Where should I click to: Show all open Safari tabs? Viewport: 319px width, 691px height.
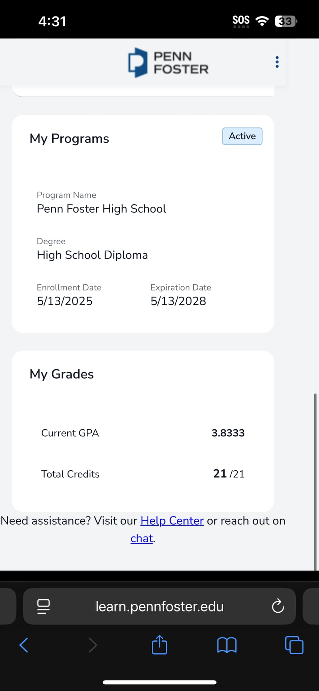pyautogui.click(x=294, y=645)
